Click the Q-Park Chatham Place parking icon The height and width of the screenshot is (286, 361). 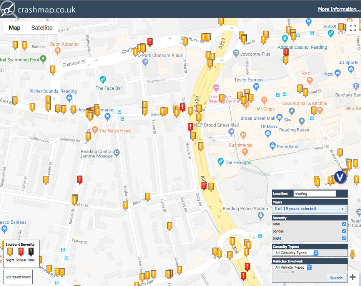145,62
